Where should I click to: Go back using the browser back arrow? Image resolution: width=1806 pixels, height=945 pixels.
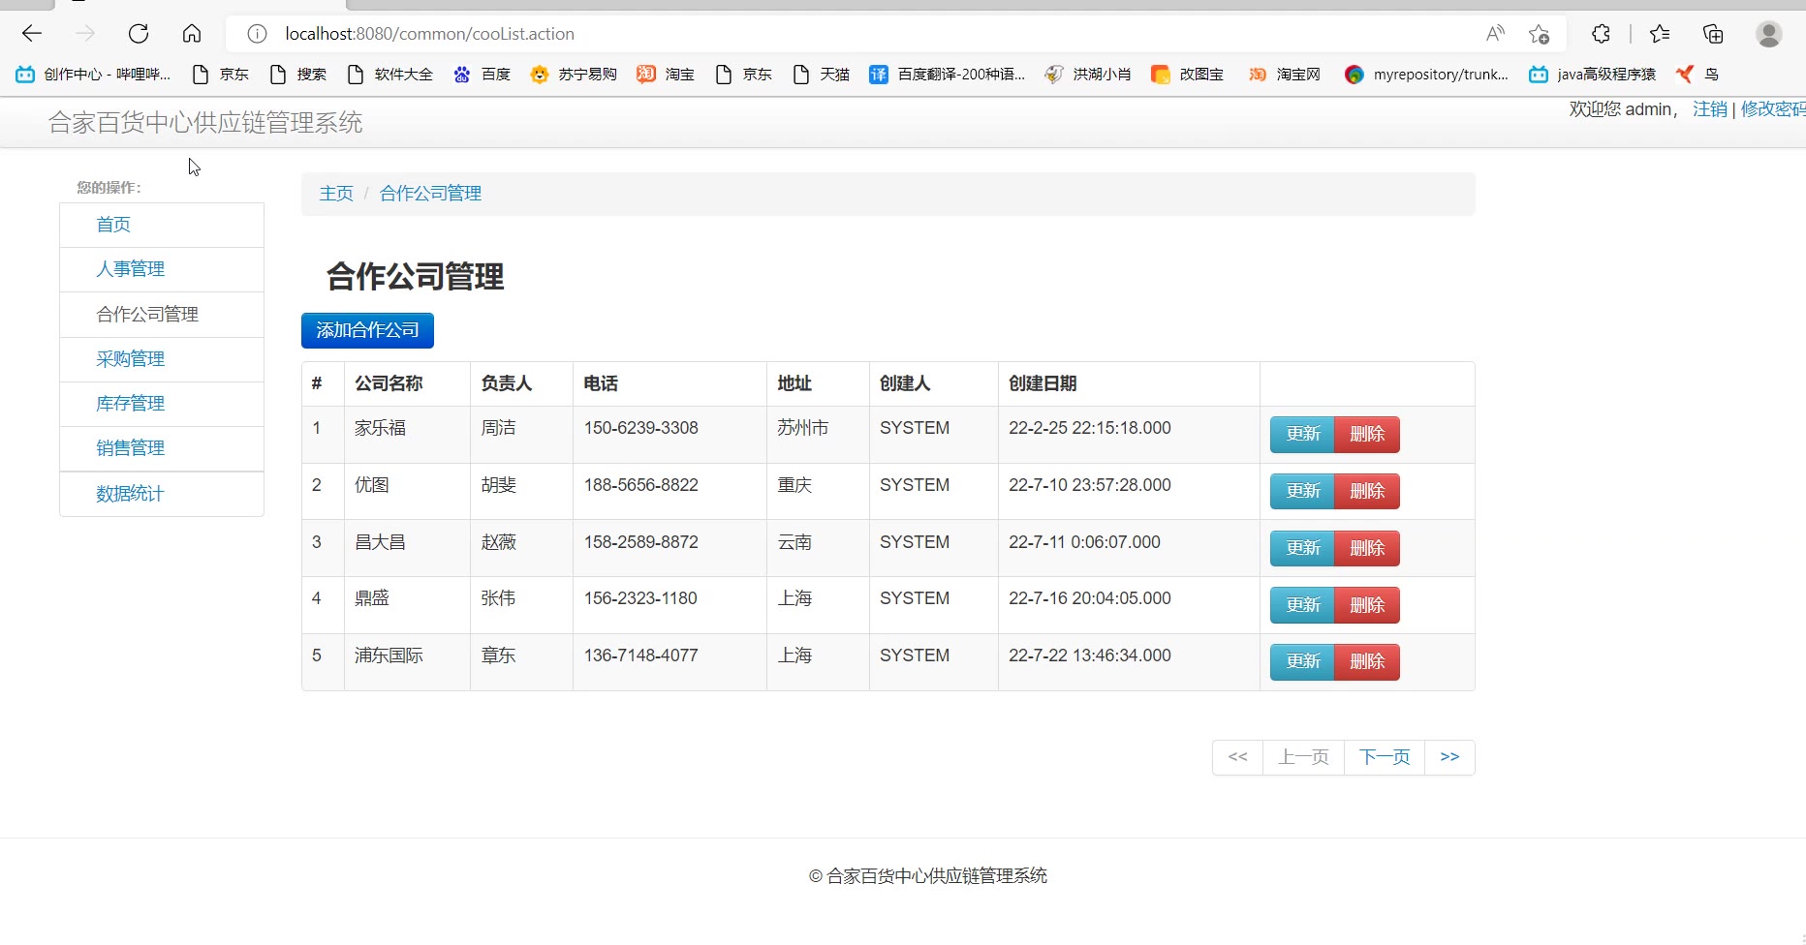[32, 34]
